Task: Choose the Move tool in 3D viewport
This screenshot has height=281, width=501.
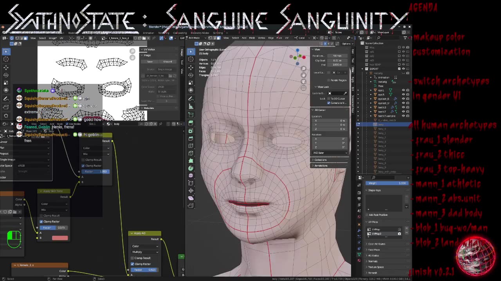Action: [x=191, y=68]
